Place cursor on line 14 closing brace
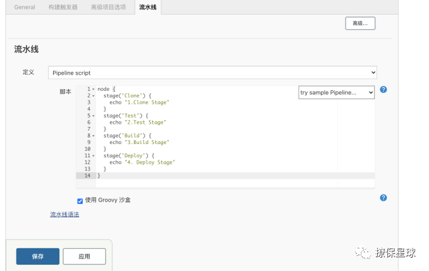 click(x=99, y=176)
